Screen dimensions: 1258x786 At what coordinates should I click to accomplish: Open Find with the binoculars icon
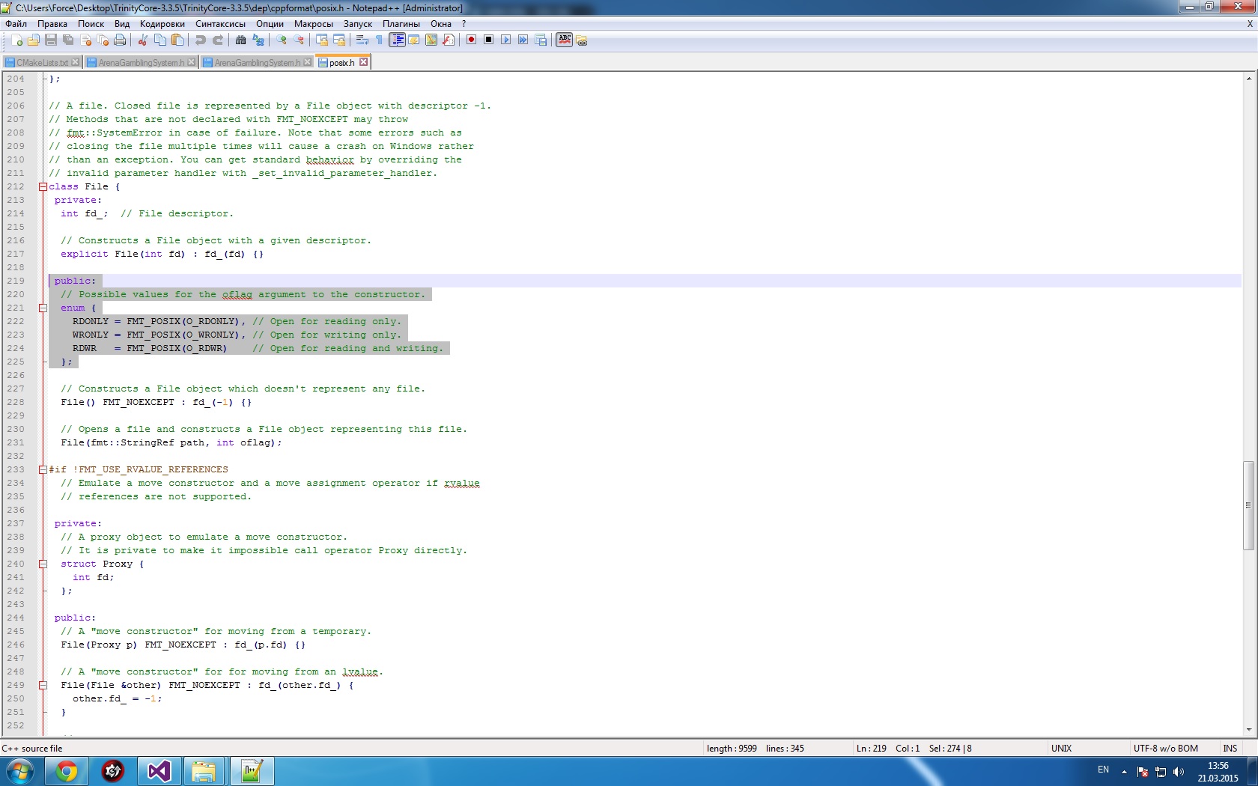[240, 40]
